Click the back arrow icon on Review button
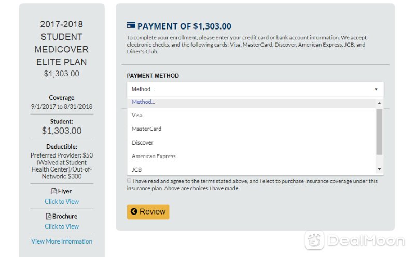 coord(134,211)
